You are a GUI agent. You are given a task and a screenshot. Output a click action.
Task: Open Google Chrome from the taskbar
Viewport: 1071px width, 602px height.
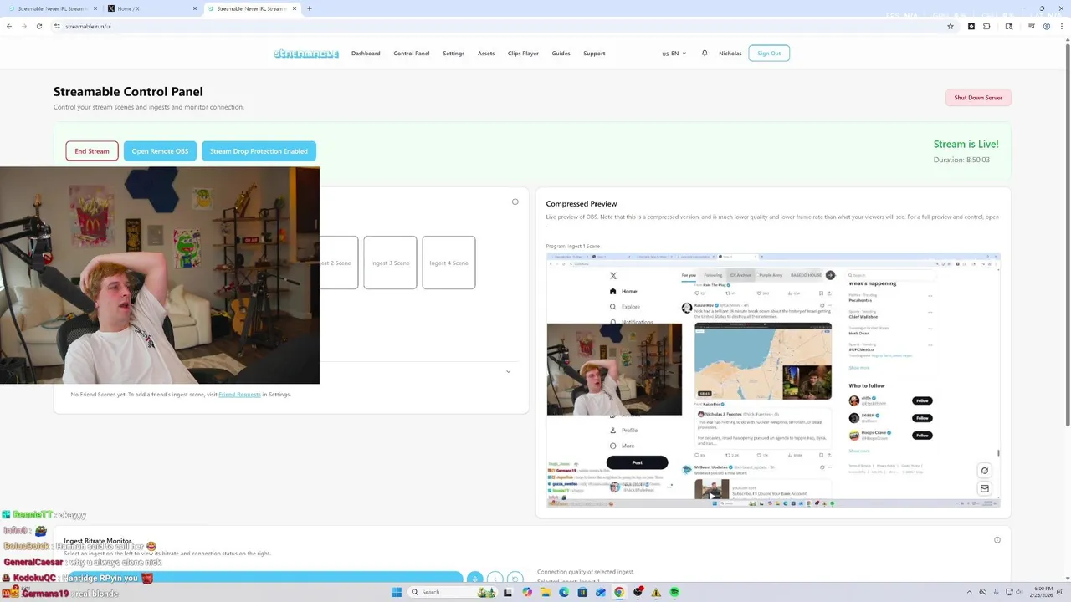point(619,592)
